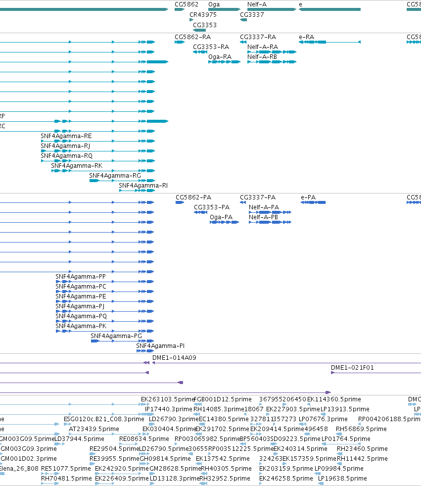Image resolution: width=421 pixels, height=486 pixels.
Task: Select the RH40305.5prime EST label
Action: coord(226,469)
